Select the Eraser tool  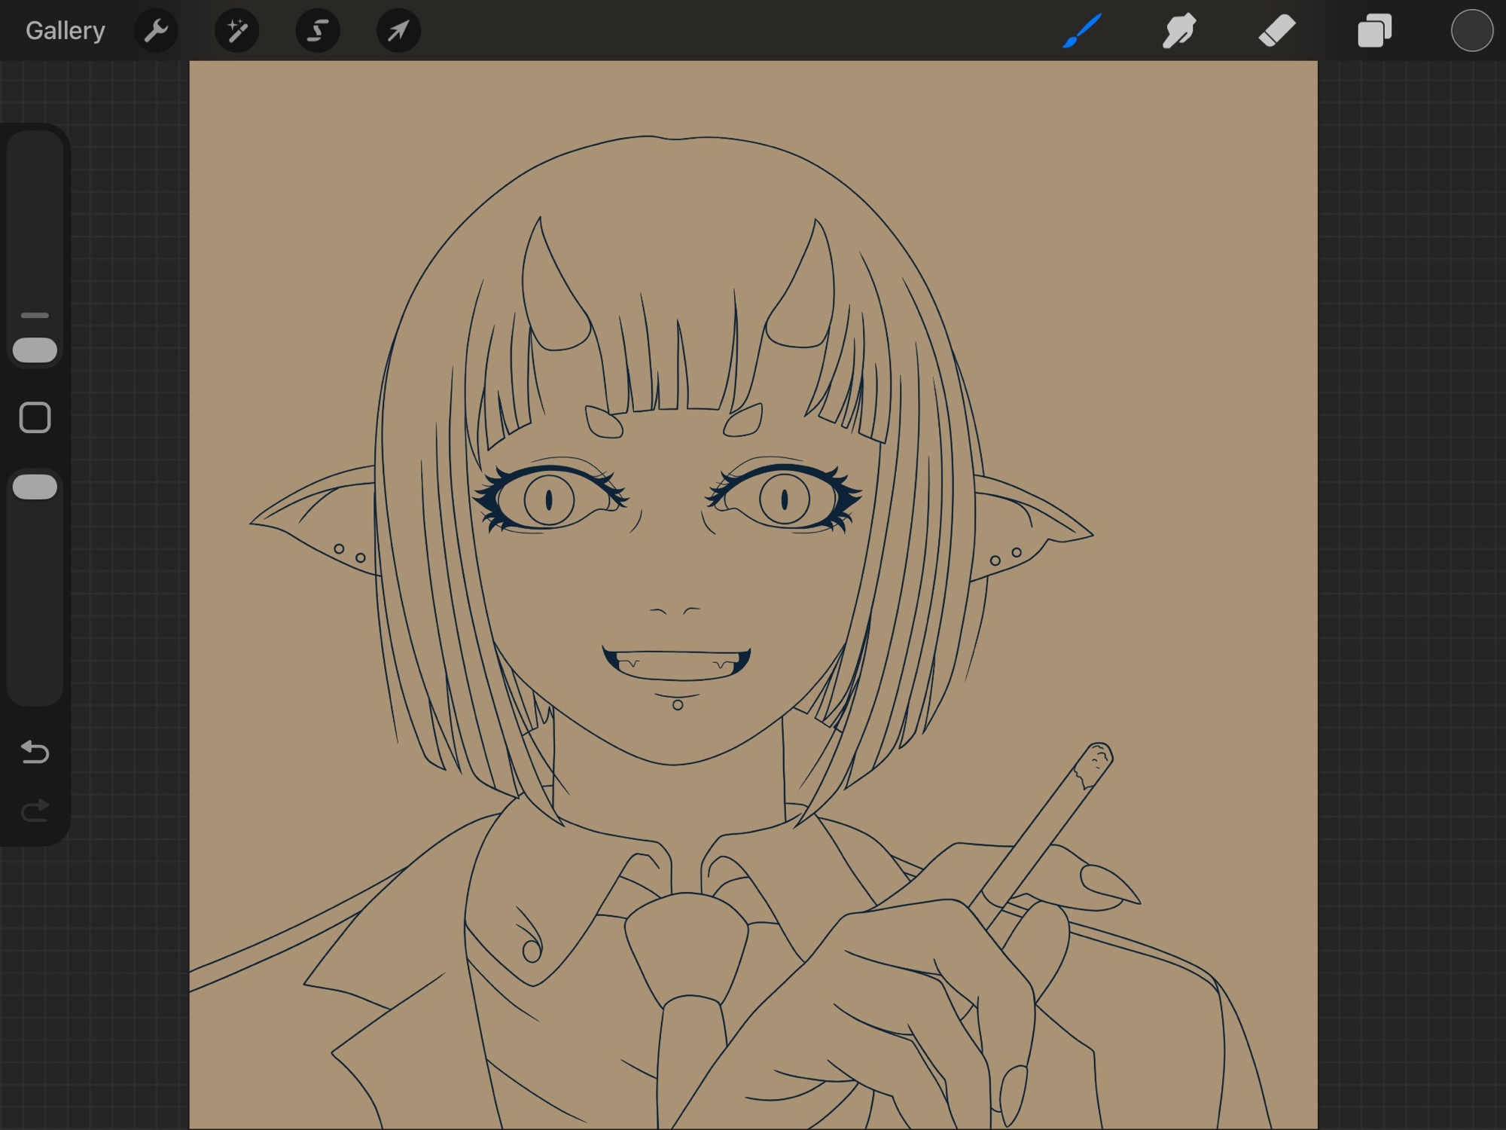[1277, 31]
